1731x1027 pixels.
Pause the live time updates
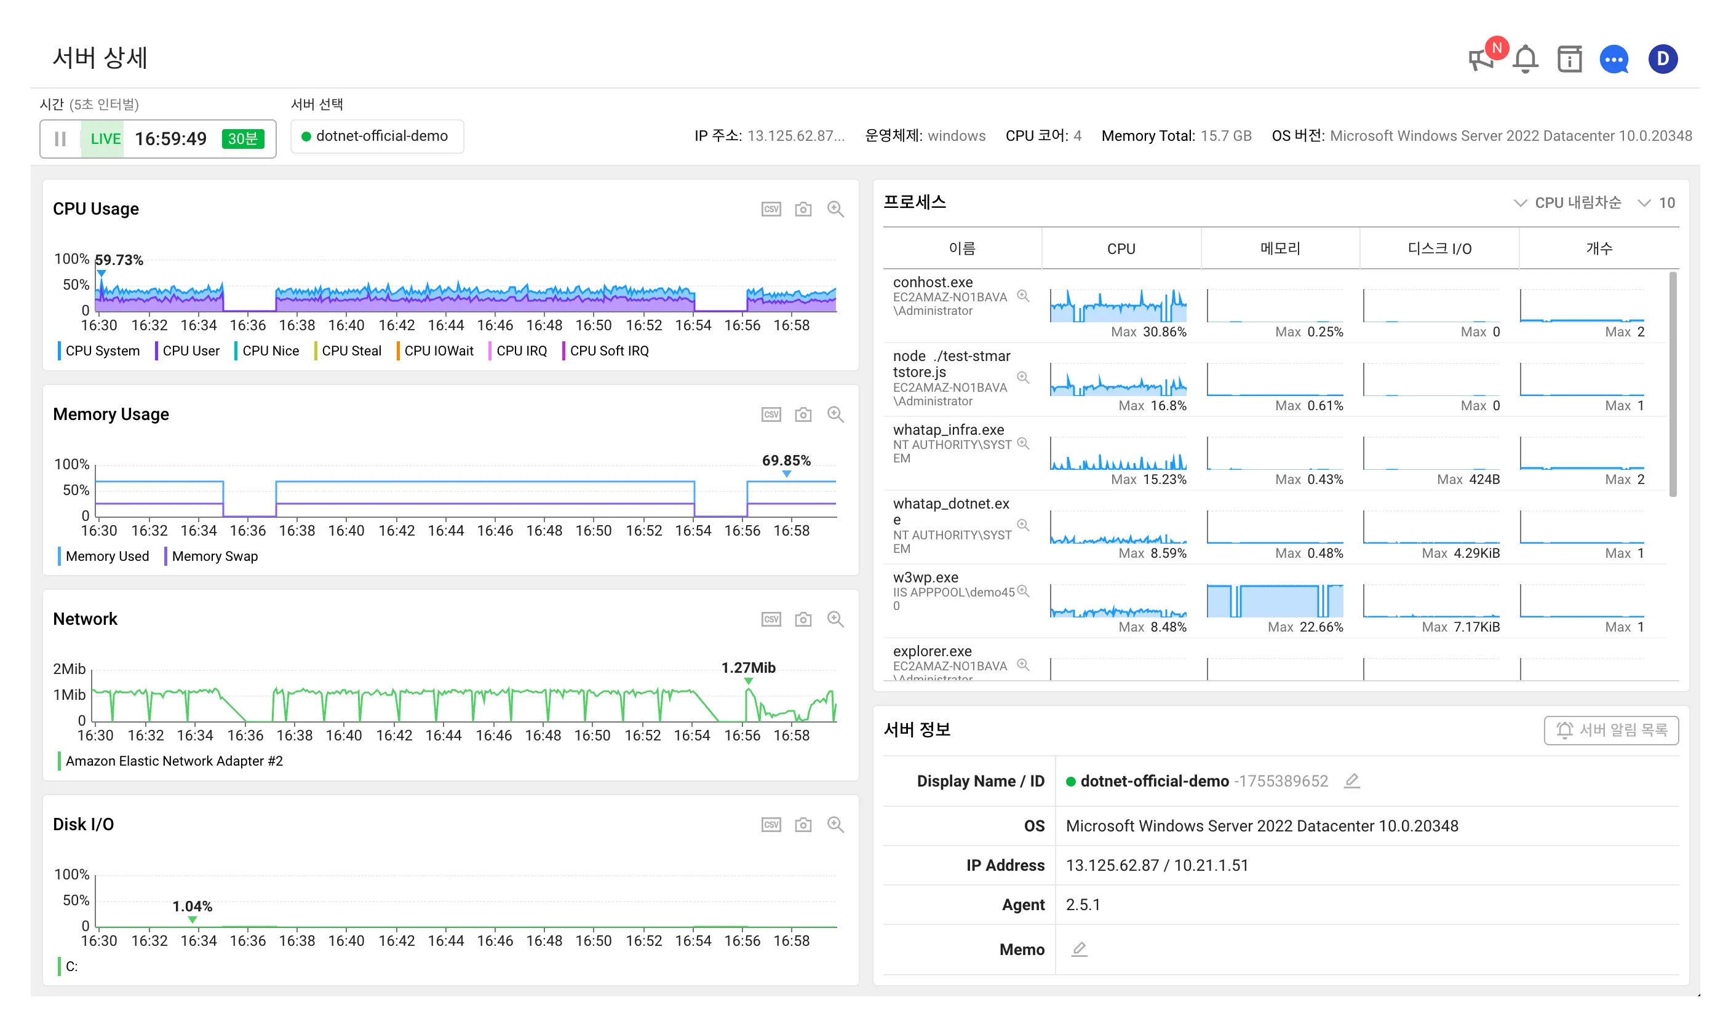click(60, 139)
